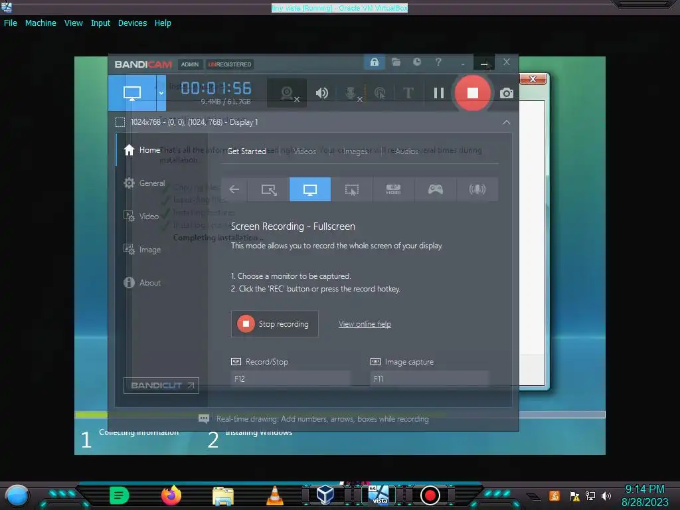
Task: Click the UNREGISTERED badge
Action: [x=229, y=64]
